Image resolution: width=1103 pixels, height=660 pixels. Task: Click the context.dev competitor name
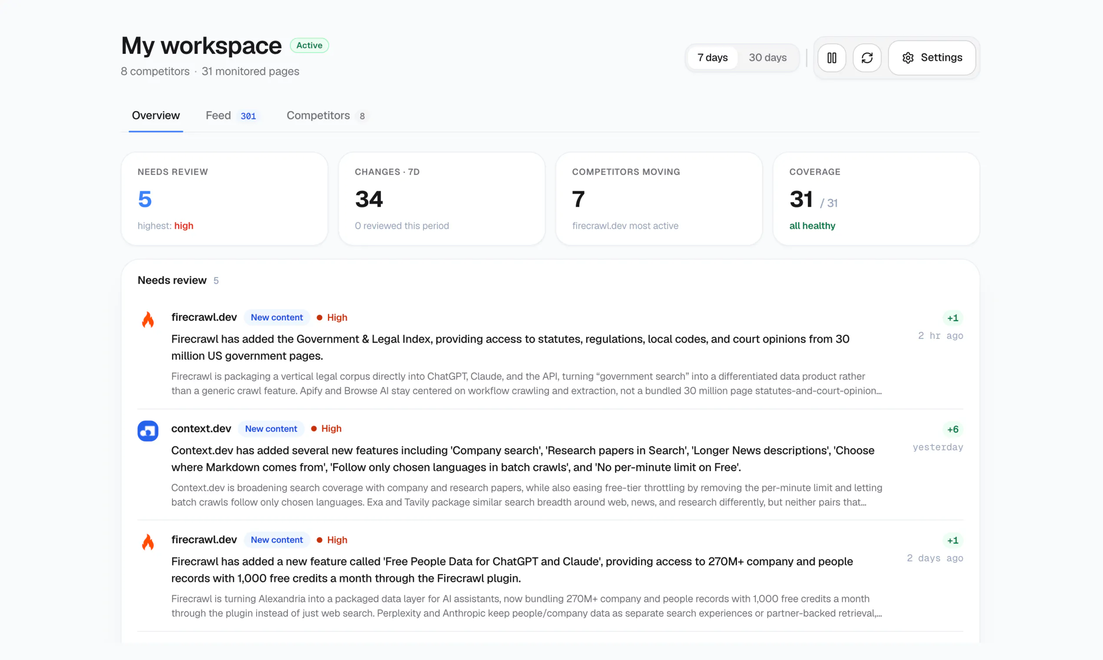[x=201, y=429]
